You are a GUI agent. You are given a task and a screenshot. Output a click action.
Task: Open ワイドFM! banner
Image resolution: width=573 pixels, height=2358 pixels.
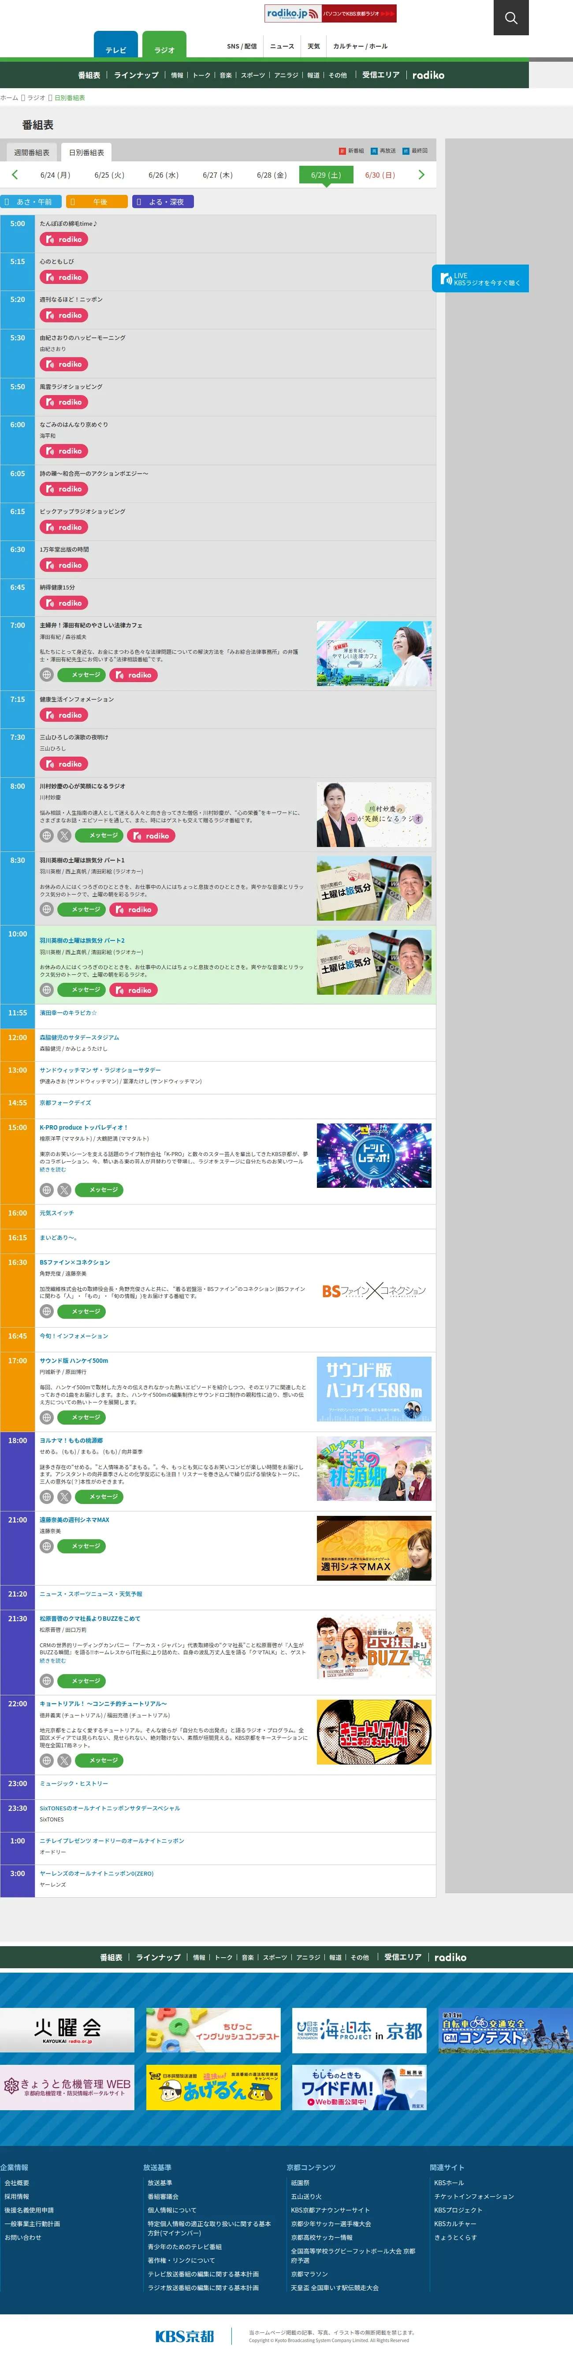click(360, 2087)
